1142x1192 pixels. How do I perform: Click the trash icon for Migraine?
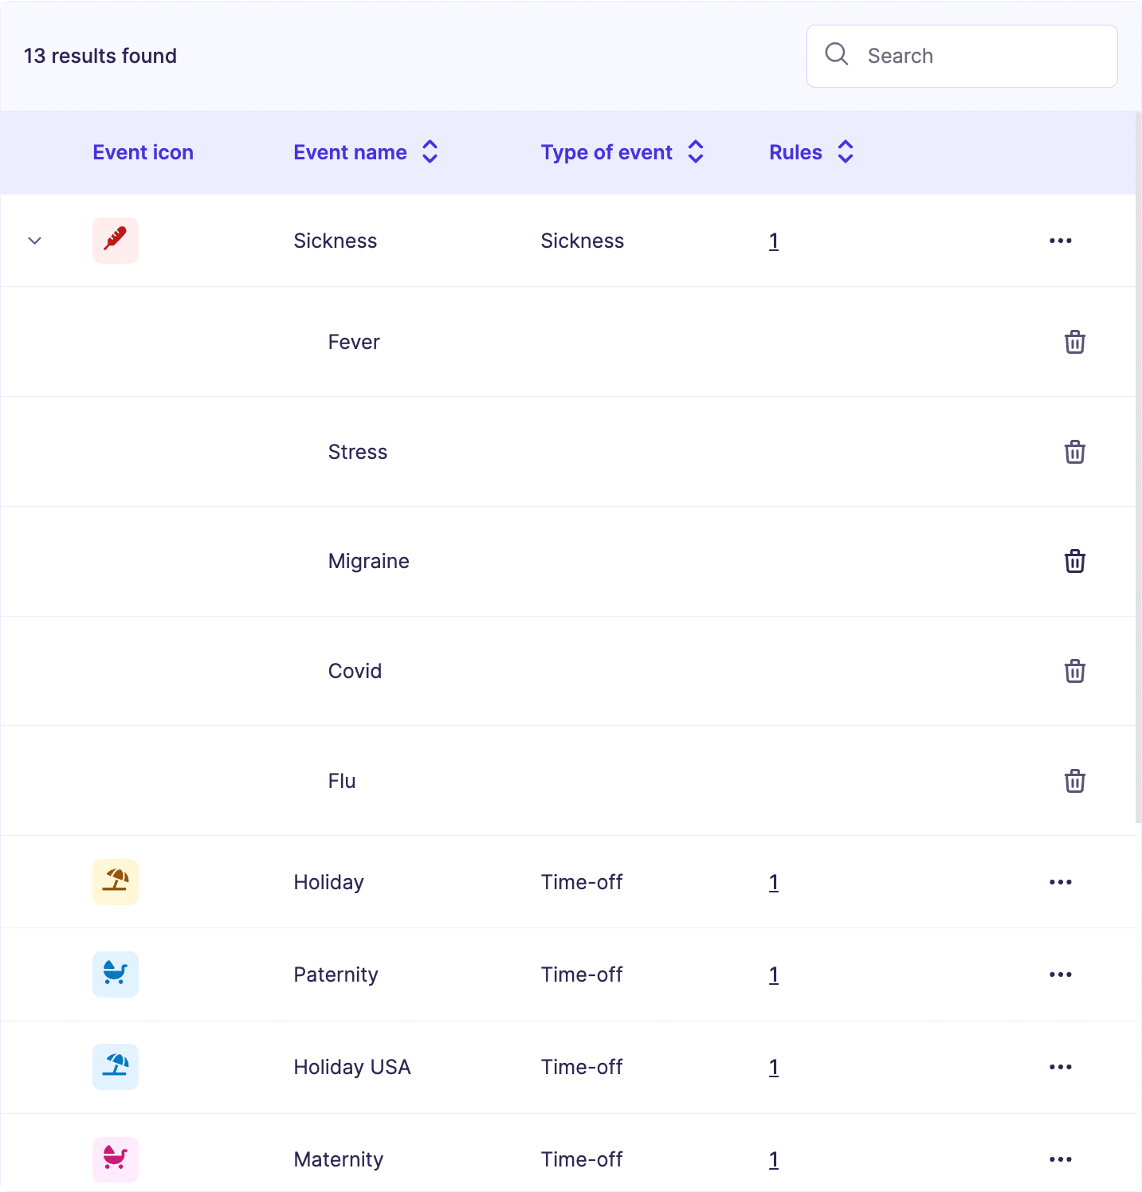pos(1074,561)
